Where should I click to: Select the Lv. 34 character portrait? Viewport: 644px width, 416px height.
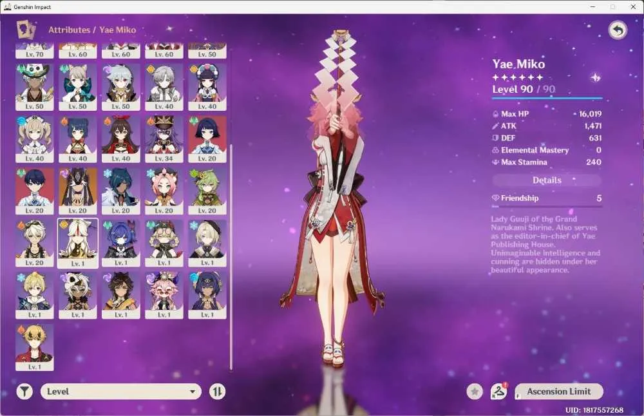[x=164, y=139]
